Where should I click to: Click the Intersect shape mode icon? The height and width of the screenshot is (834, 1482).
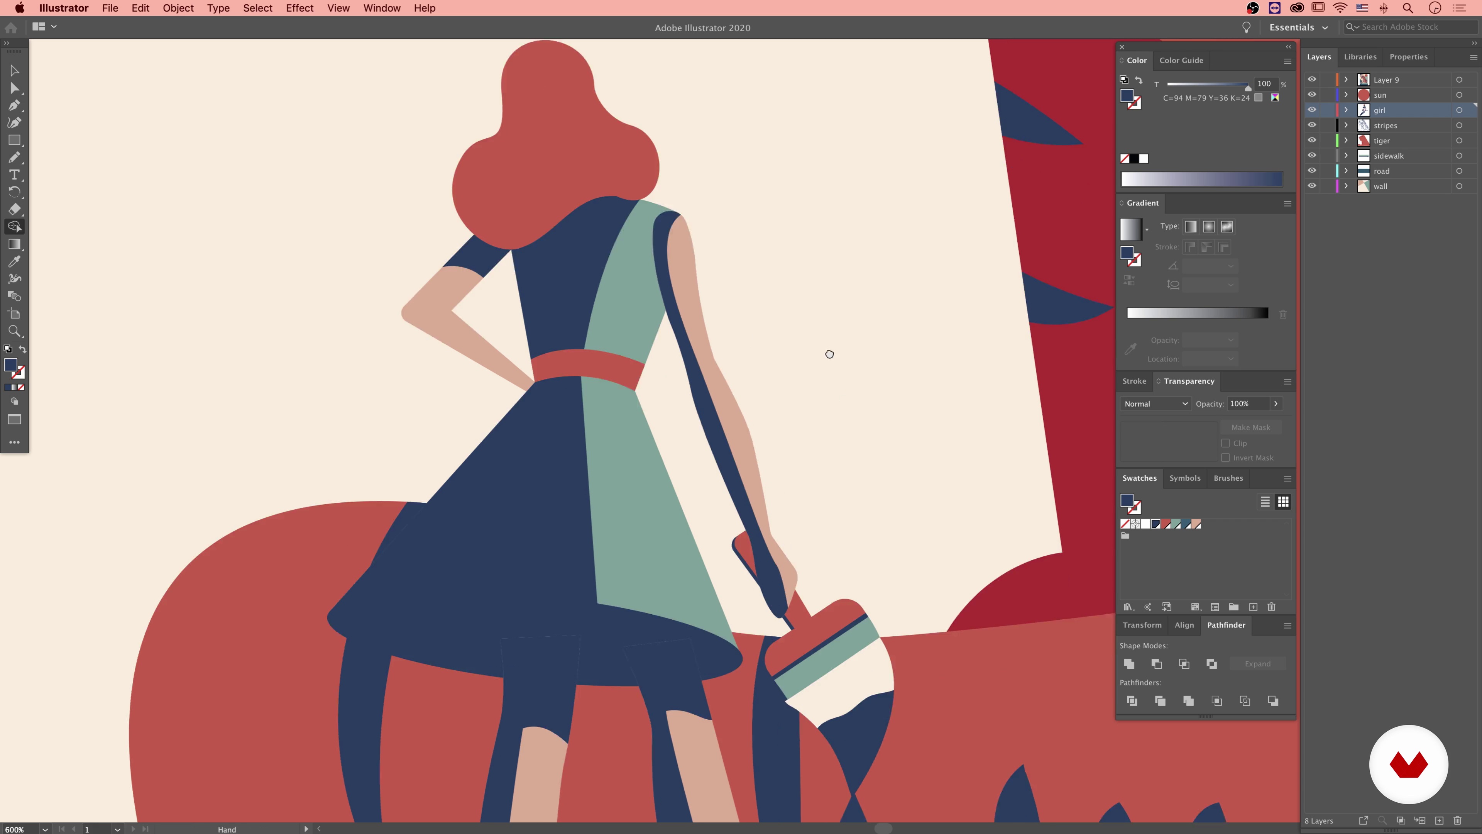pos(1184,664)
